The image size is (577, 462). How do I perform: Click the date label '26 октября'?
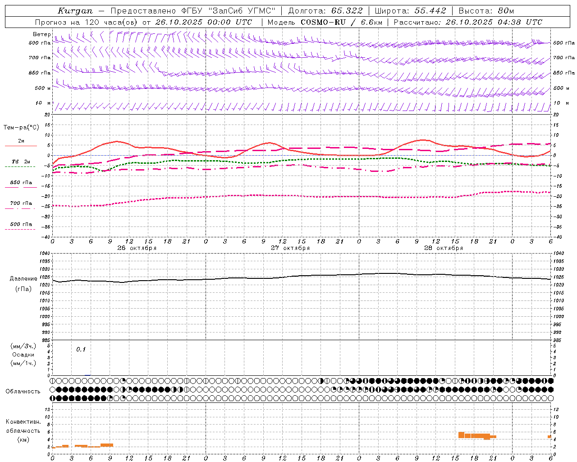(x=137, y=248)
